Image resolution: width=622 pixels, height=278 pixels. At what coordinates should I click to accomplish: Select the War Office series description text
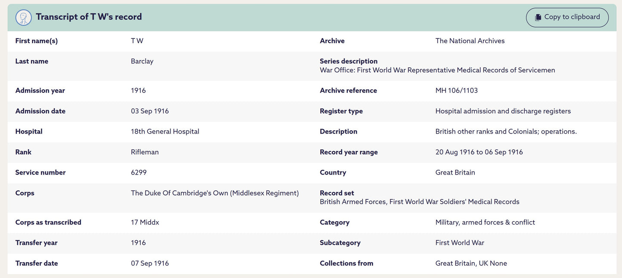coord(437,70)
